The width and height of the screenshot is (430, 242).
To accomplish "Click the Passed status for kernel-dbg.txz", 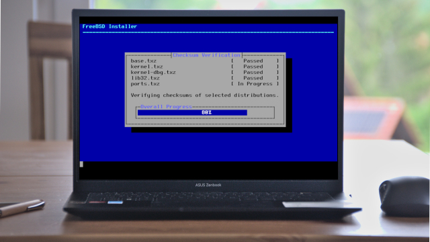I will (x=253, y=73).
